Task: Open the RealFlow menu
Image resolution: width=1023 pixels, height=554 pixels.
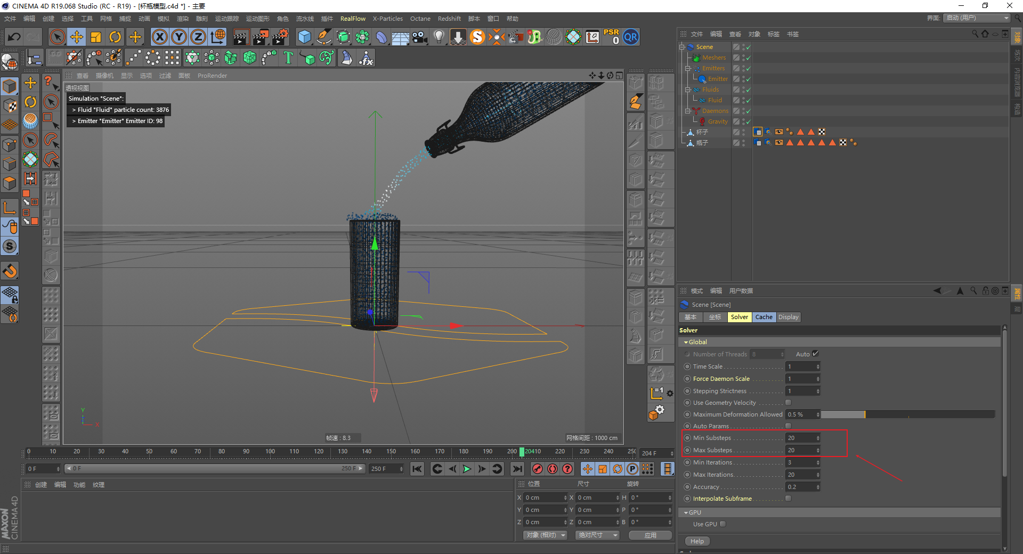Action: coord(353,19)
